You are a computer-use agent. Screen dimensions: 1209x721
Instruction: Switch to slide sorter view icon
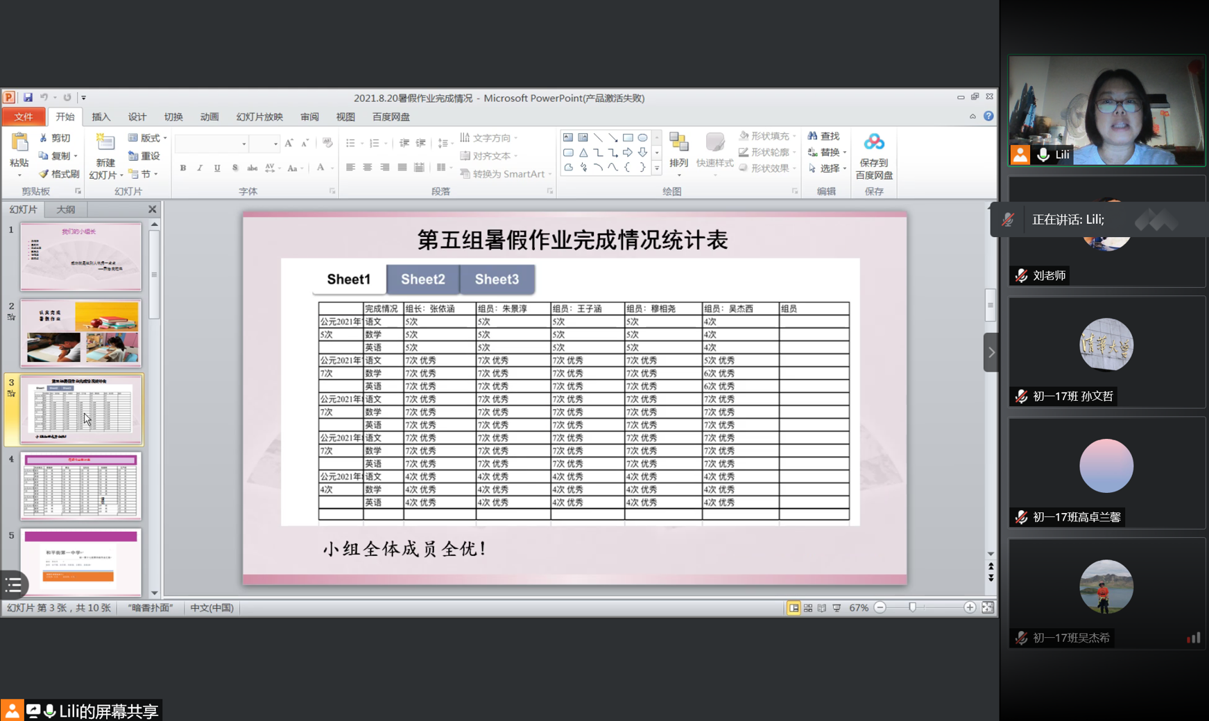click(808, 608)
